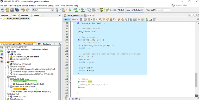This screenshot has width=199, height=100.
Task: Click the Redo arrow icon
Action: click(28, 10)
